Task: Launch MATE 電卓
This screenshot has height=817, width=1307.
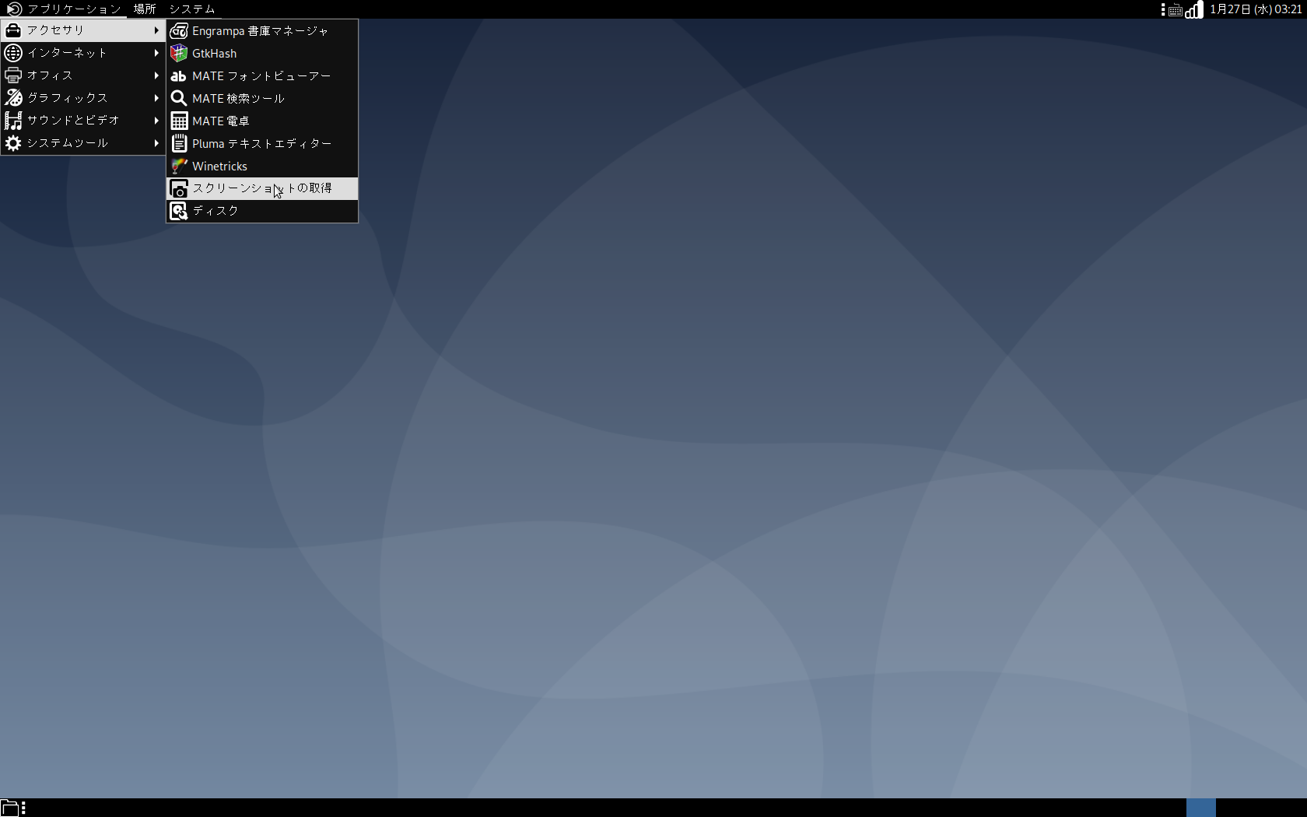Action: 262,121
